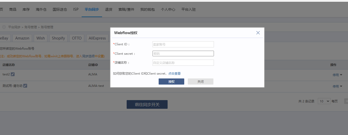
Task: Click 账号管理 breadcrumb after 平台同步
Action: tap(31, 27)
